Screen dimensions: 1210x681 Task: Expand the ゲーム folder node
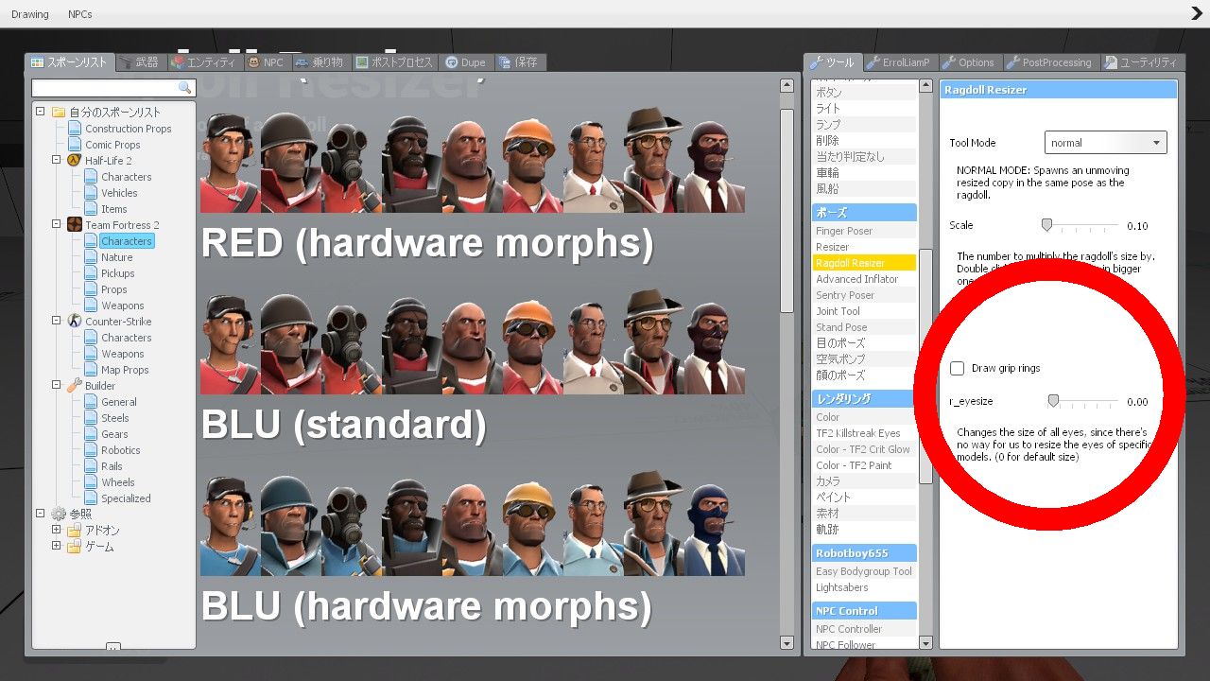tap(57, 546)
